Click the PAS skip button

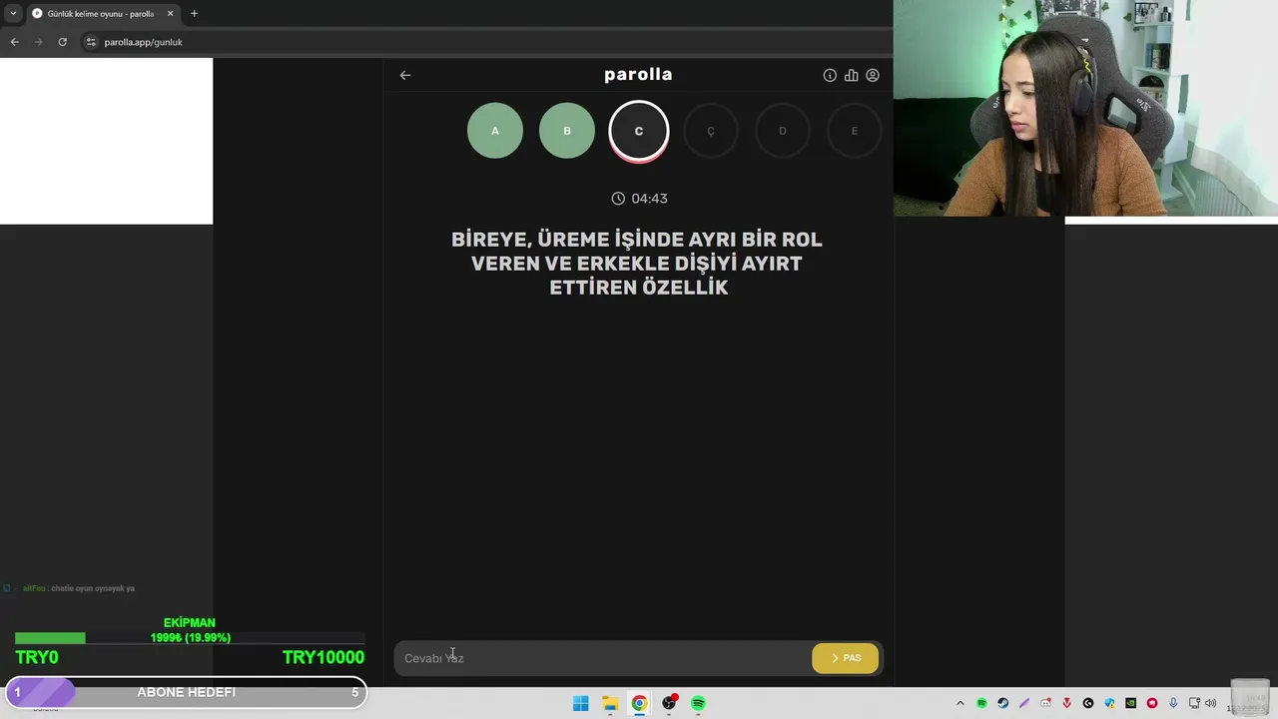(x=845, y=658)
